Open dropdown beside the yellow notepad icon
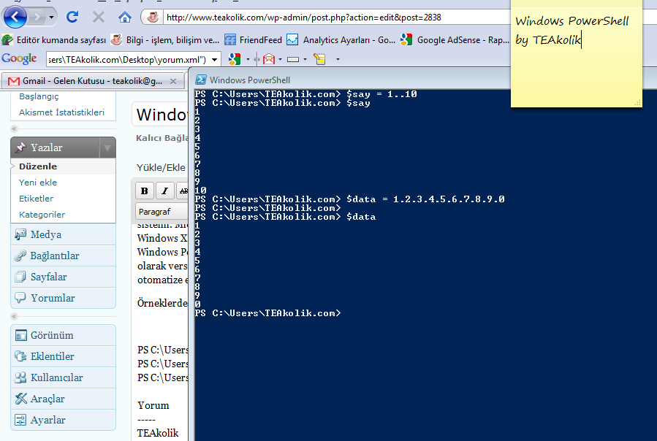This screenshot has width=657, height=441. [x=338, y=59]
